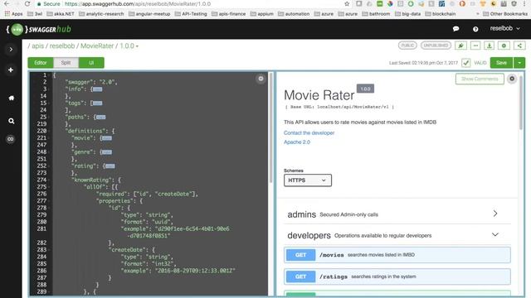Go back in the browser
The height and width of the screenshot is (298, 531).
tap(7, 3)
